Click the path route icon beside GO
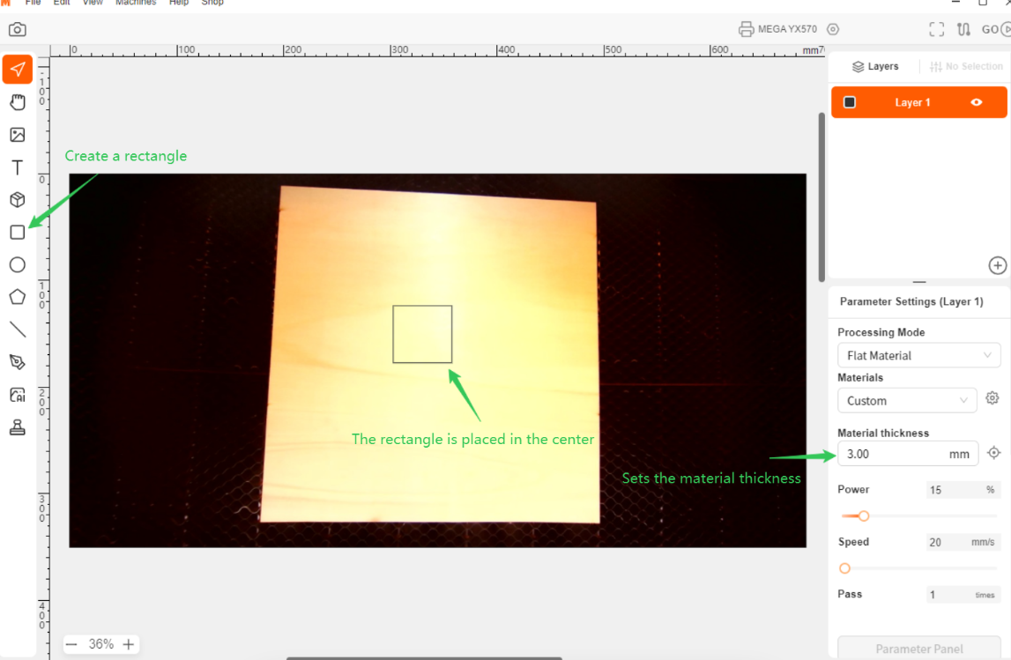This screenshot has width=1011, height=660. point(964,29)
